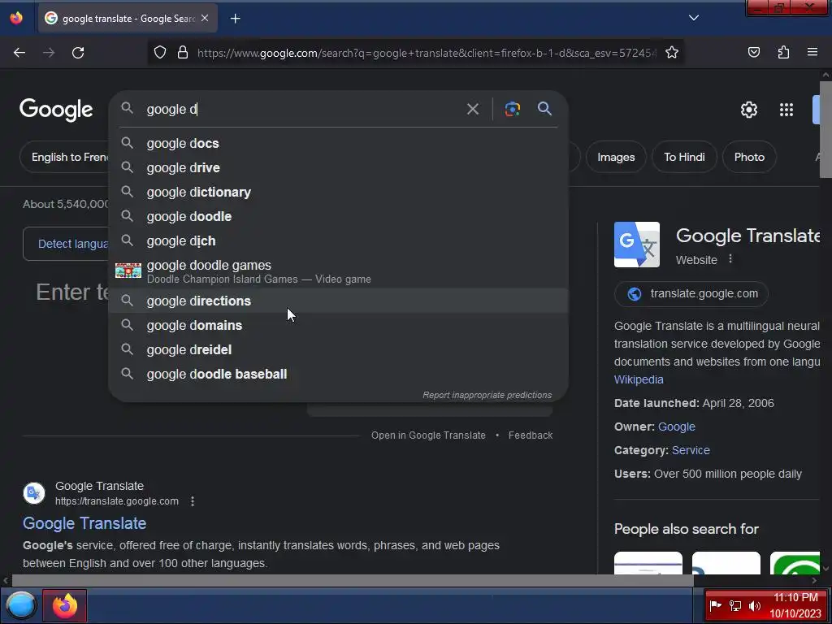Select the Photo filter chip
Image resolution: width=832 pixels, height=624 pixels.
pyautogui.click(x=748, y=157)
